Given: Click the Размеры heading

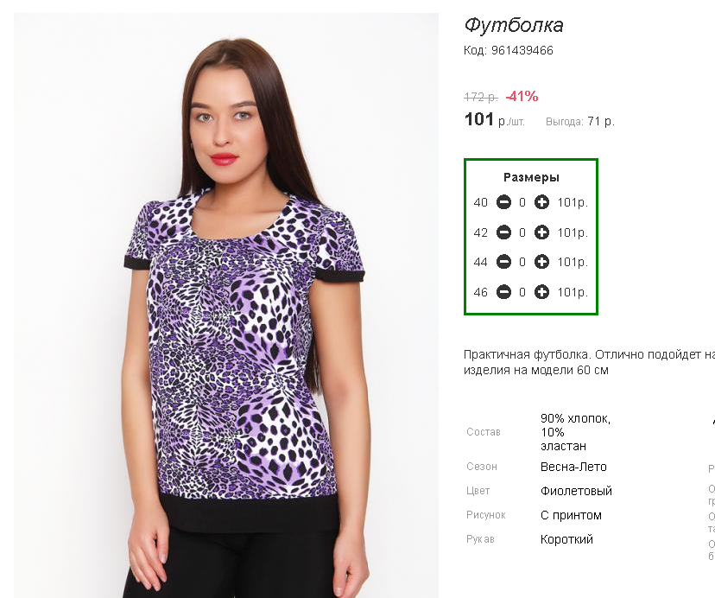Looking at the screenshot, I should [531, 177].
